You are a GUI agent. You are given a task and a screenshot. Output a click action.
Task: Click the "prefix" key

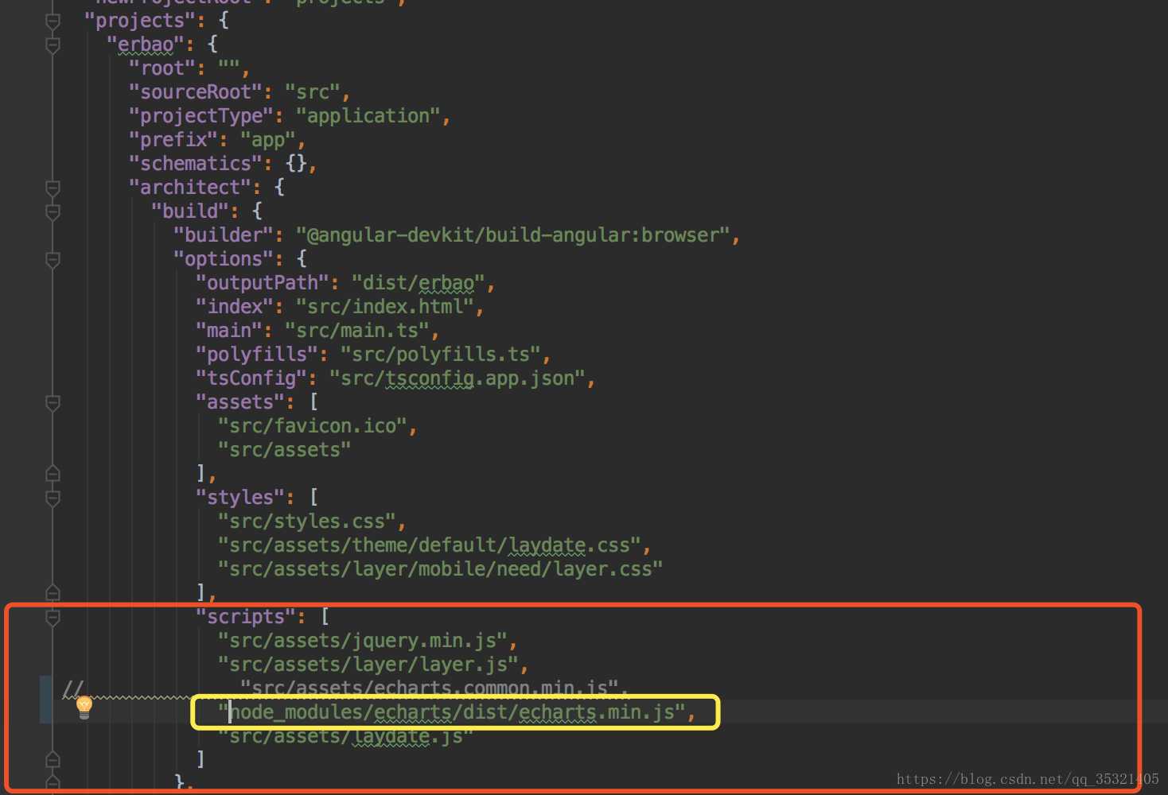tap(173, 140)
